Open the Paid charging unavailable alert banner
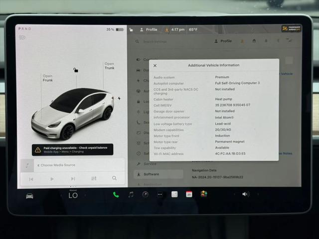The height and width of the screenshot is (239, 319). pos(72,149)
